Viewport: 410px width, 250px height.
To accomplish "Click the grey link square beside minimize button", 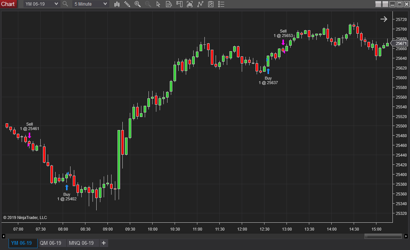I will [x=385, y=4].
